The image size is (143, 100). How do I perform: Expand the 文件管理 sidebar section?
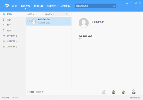coord(17,36)
